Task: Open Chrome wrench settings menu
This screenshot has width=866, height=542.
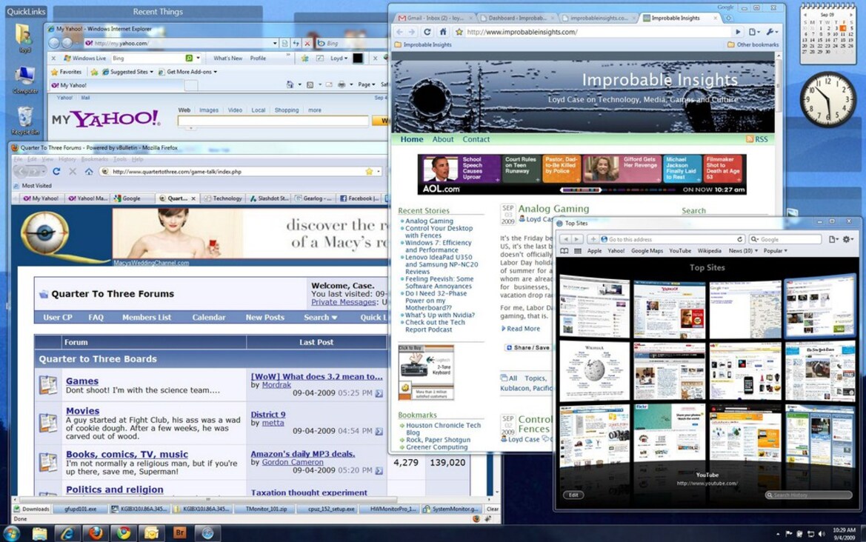Action: (x=771, y=32)
